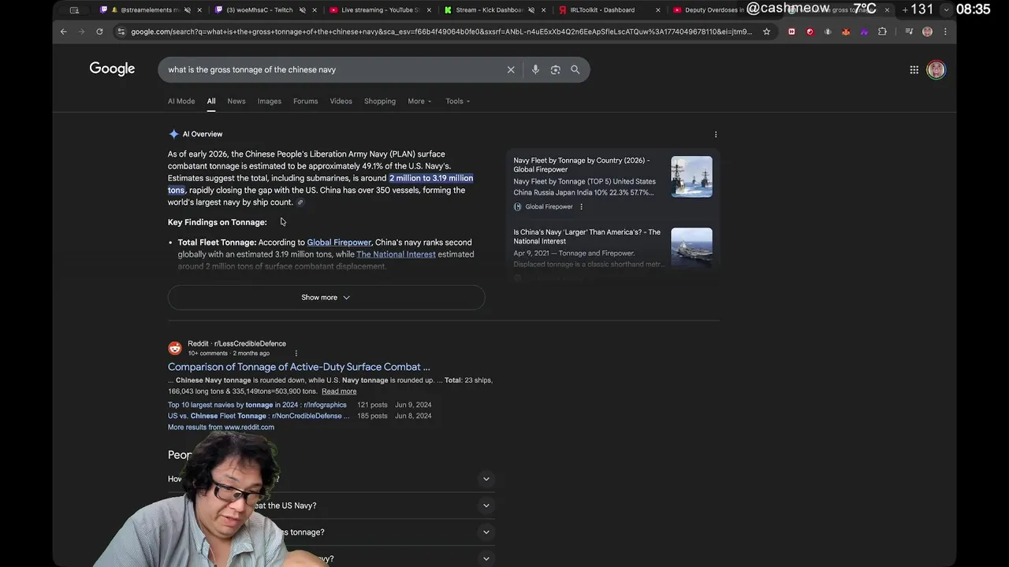Image resolution: width=1009 pixels, height=567 pixels.
Task: Open the Chrome three-dot menu
Action: [945, 31]
